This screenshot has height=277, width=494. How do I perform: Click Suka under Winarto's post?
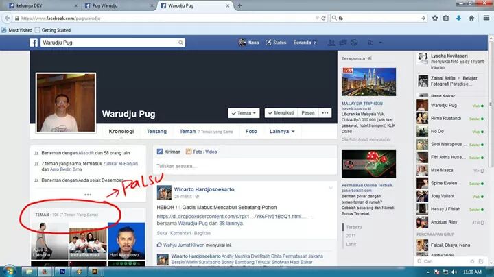(x=162, y=233)
